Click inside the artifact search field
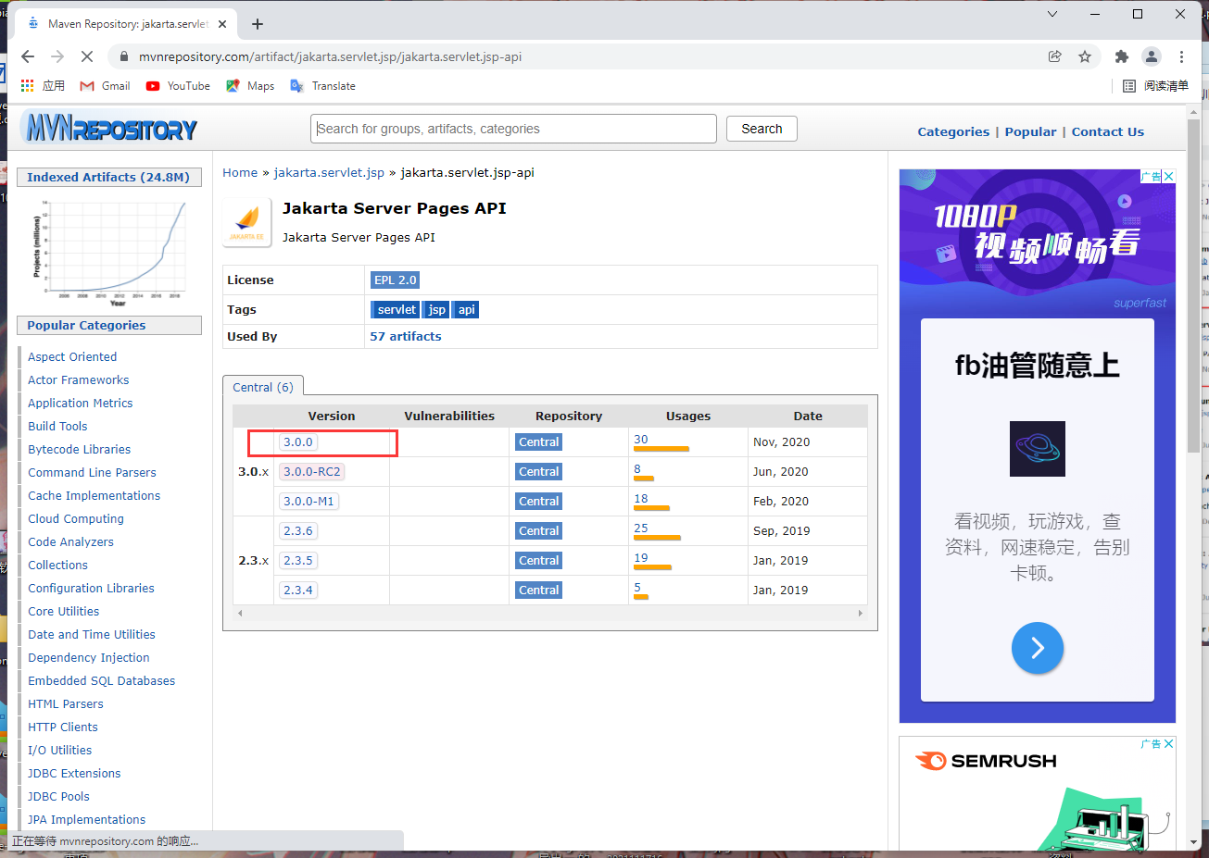 513,129
